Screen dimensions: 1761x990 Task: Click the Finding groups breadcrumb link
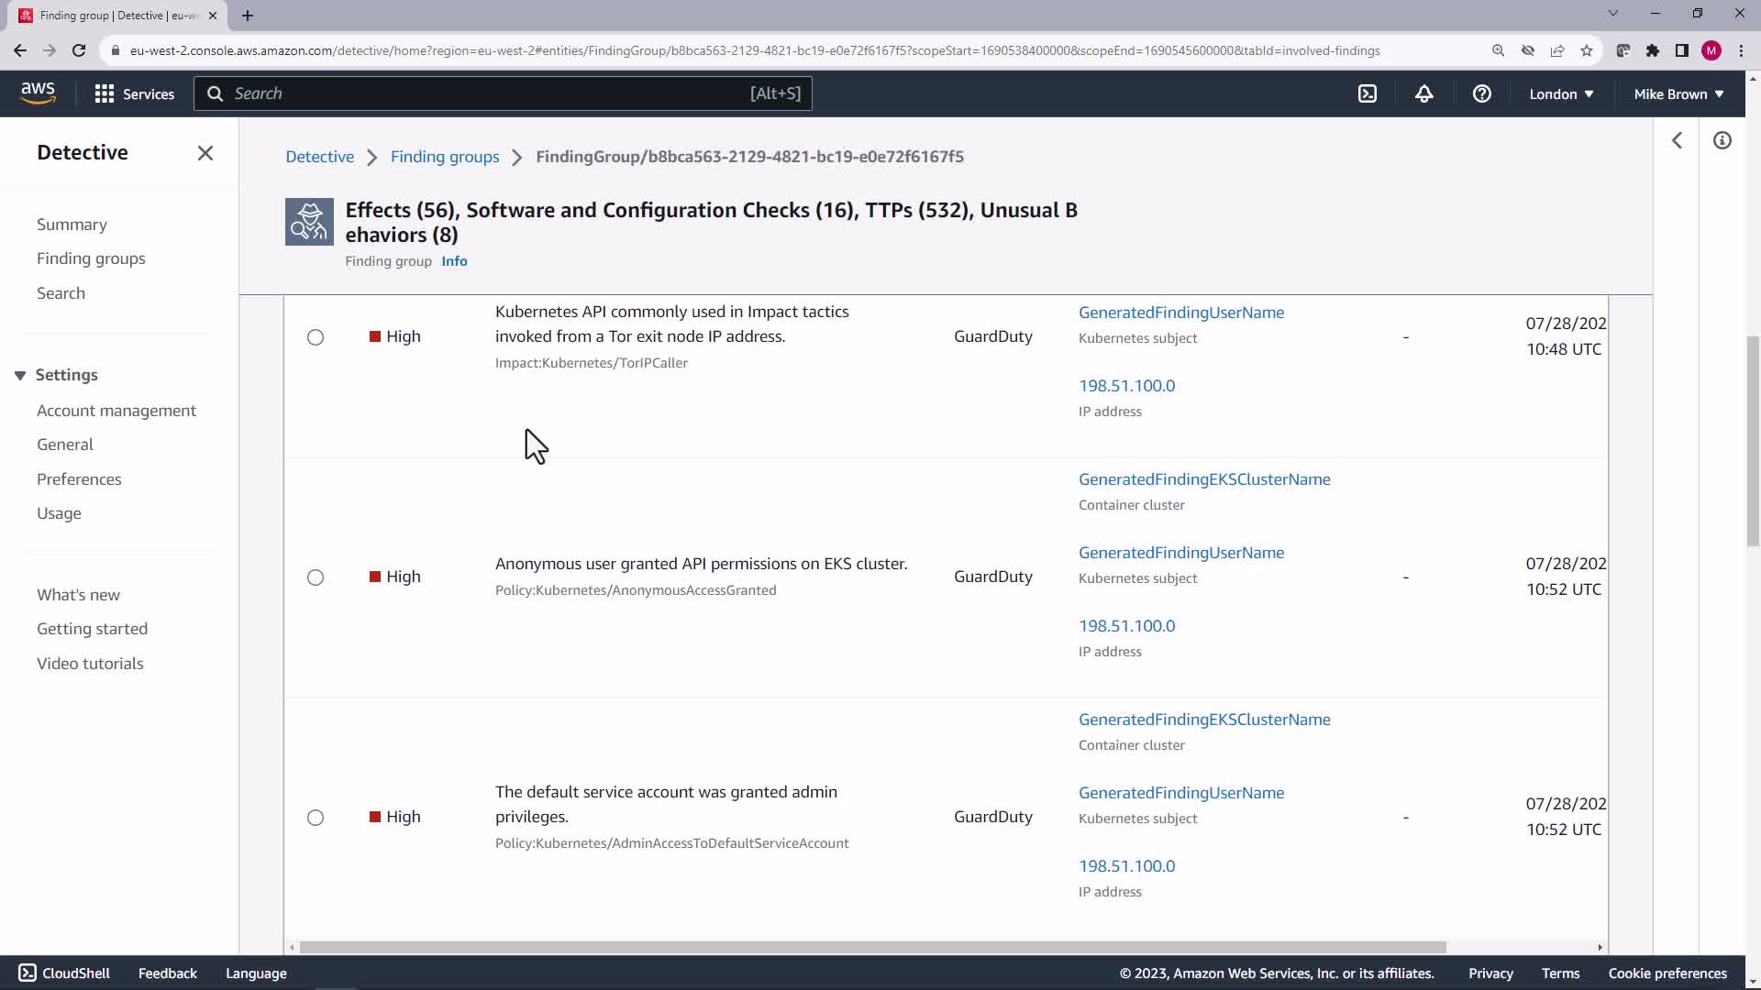[x=445, y=157]
